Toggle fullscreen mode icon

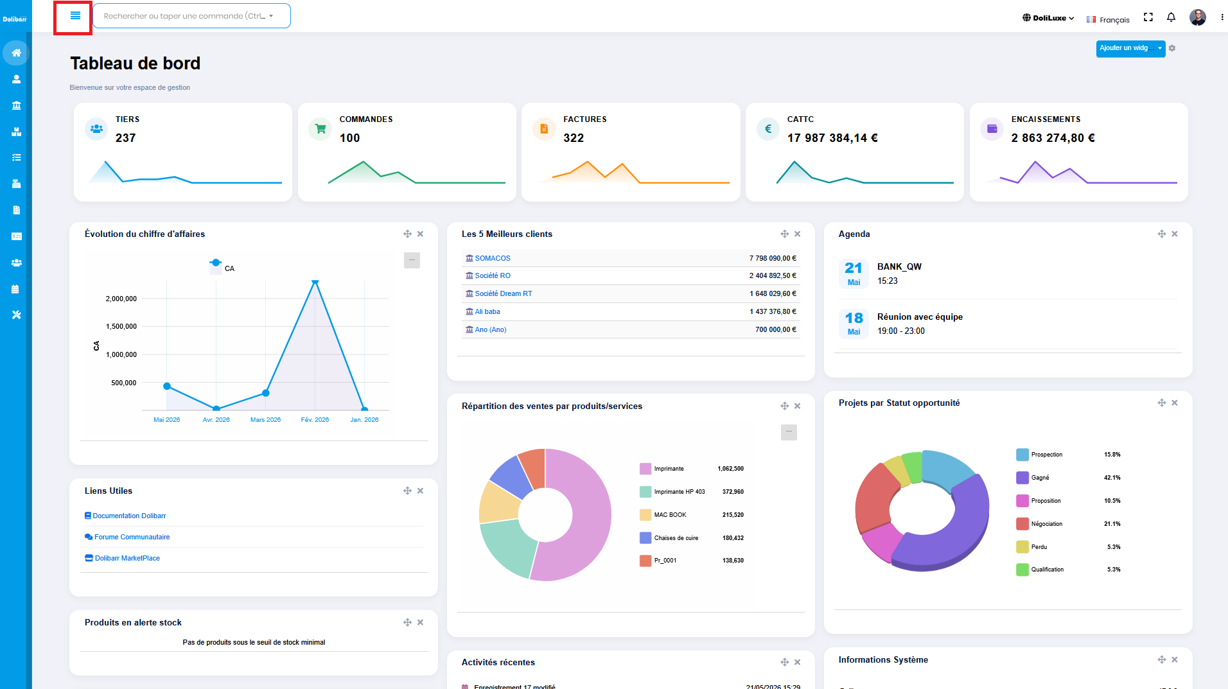point(1148,17)
